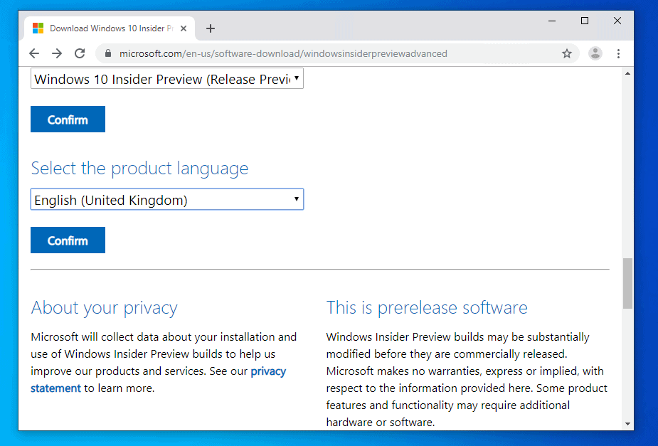Open the Chrome profile avatar
The image size is (658, 446).
(595, 53)
